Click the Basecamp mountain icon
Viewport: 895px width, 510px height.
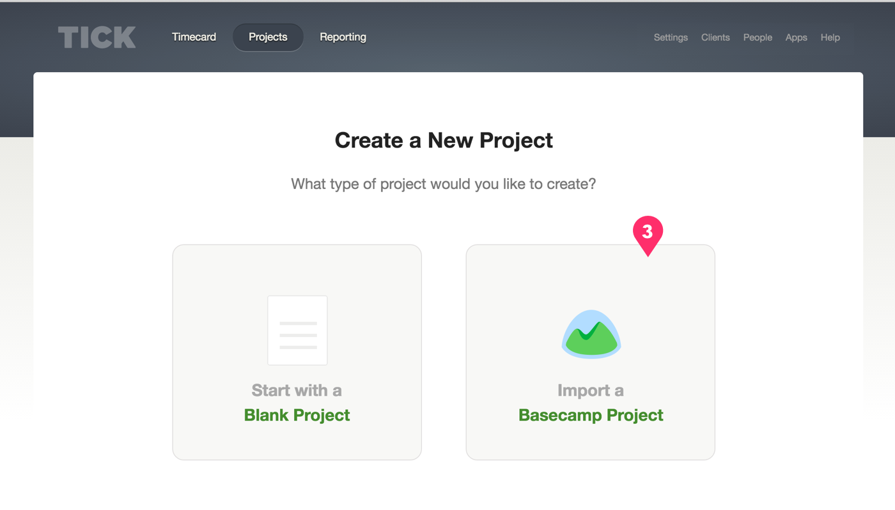pos(590,334)
